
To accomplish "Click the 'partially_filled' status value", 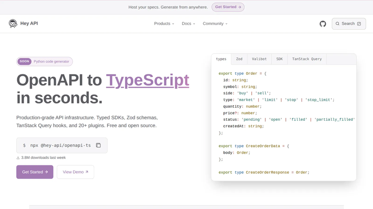I will [x=334, y=120].
